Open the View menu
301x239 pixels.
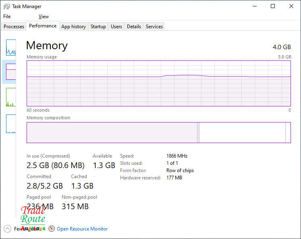(44, 17)
